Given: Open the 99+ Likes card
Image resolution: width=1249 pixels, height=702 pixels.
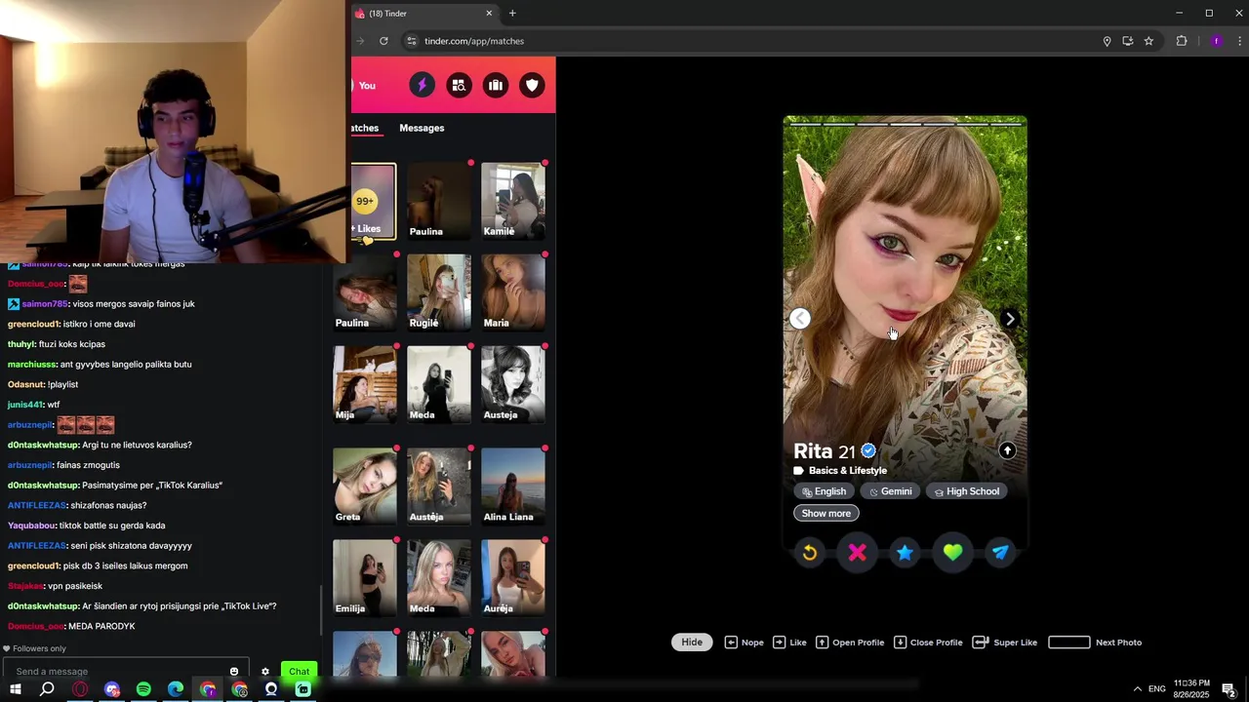Looking at the screenshot, I should [x=374, y=202].
